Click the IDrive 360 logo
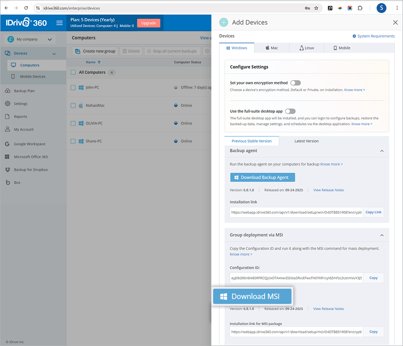 pyautogui.click(x=26, y=23)
